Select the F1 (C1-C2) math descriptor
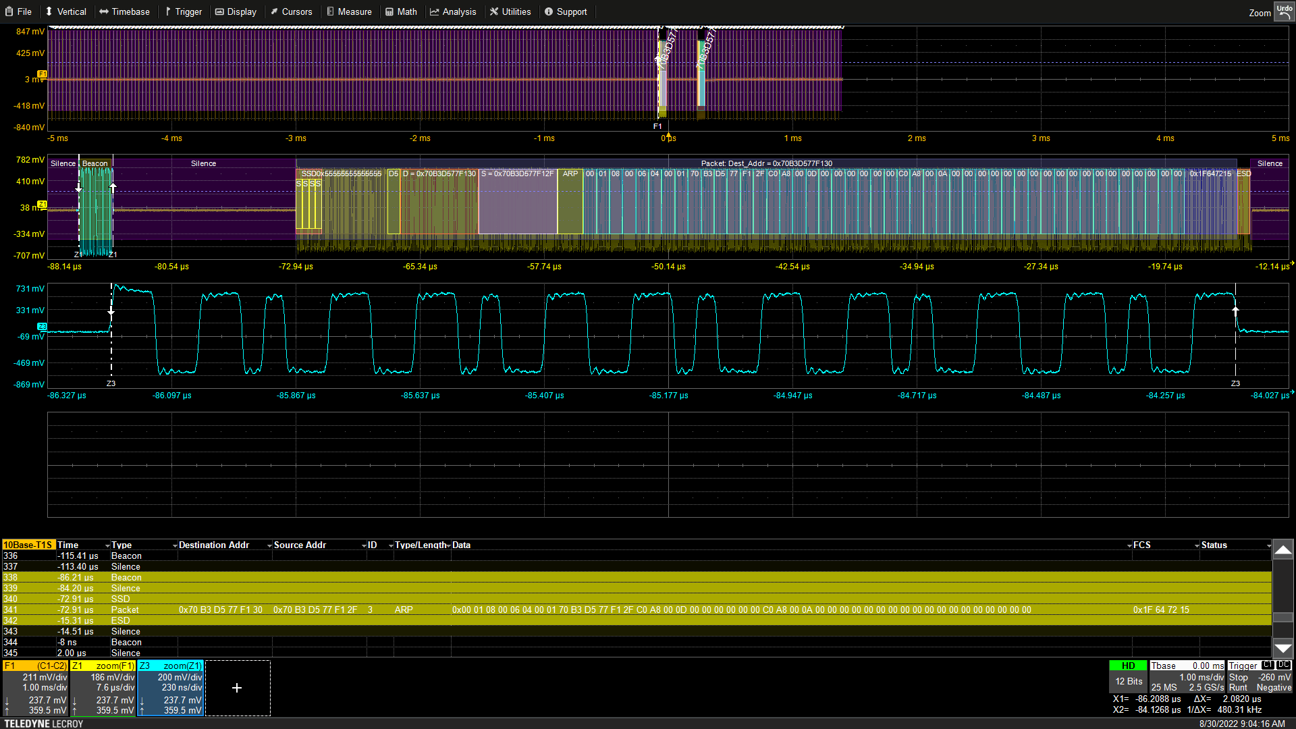1296x729 pixels. point(35,687)
